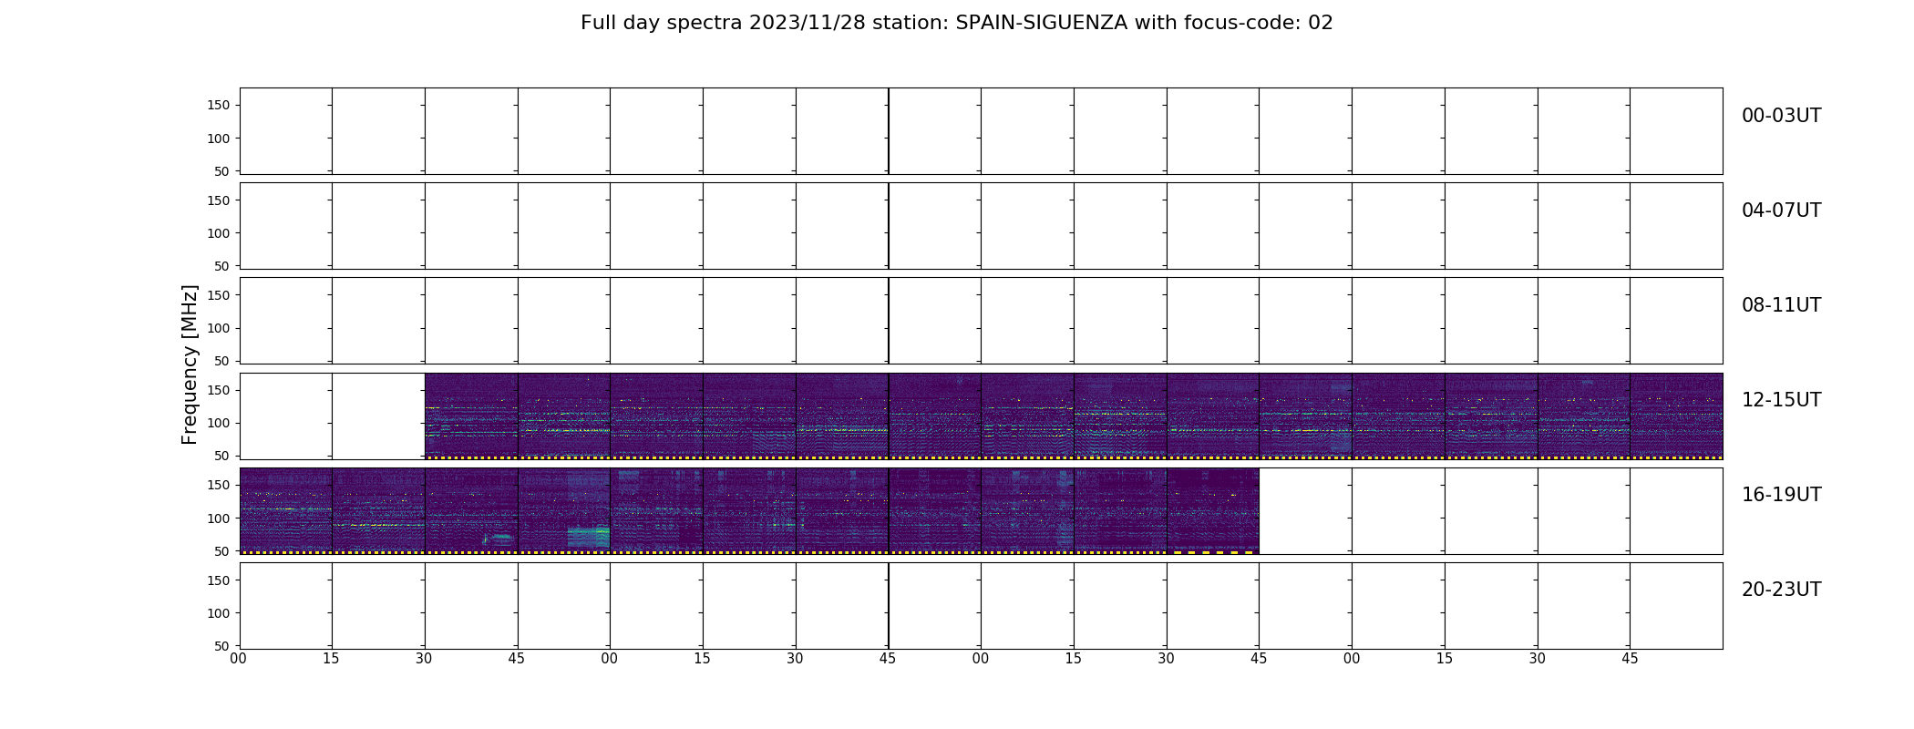The image size is (1914, 729).
Task: Select the 00-03UT row label
Action: pos(1781,116)
